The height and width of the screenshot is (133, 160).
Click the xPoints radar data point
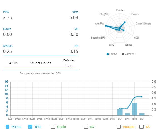pyautogui.click(x=125, y=22)
